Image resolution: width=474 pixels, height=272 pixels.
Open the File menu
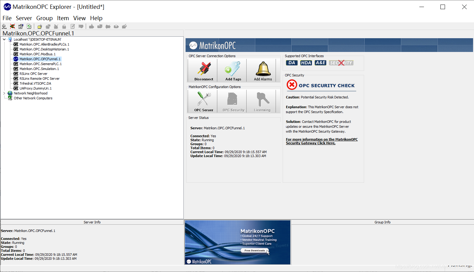[x=7, y=18]
